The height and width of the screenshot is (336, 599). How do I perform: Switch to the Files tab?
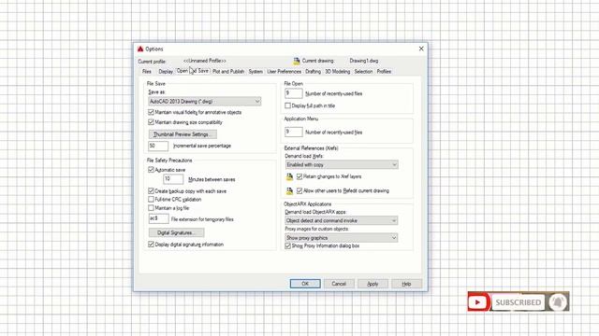[147, 72]
